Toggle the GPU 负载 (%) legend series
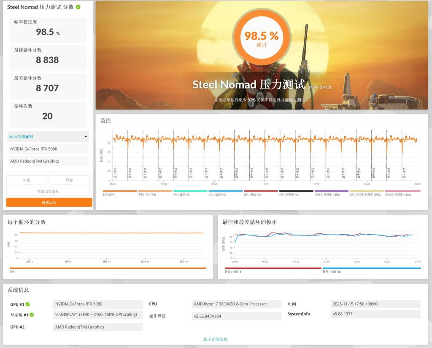The width and height of the screenshot is (432, 348). tap(252, 195)
